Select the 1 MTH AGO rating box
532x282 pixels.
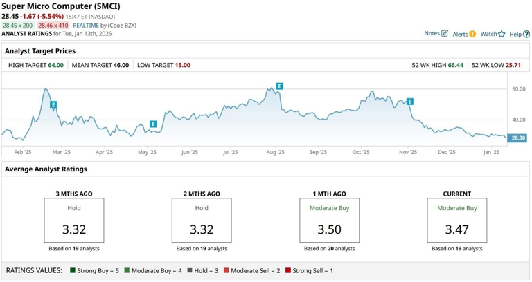tap(329, 220)
